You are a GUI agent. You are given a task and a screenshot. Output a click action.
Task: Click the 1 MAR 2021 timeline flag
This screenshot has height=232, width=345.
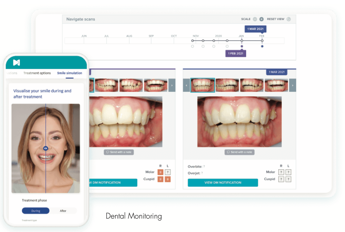pyautogui.click(x=256, y=29)
